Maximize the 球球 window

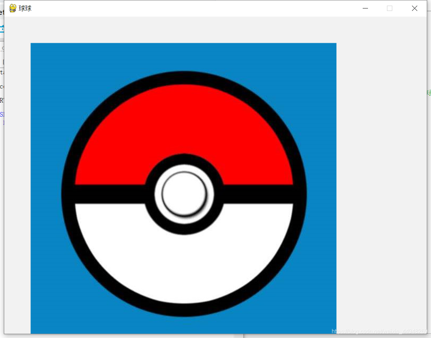coord(389,8)
